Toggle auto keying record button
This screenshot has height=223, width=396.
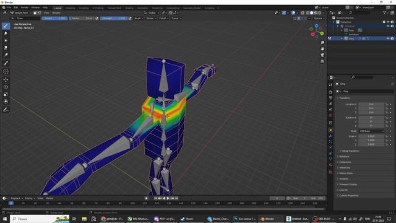click(x=147, y=198)
